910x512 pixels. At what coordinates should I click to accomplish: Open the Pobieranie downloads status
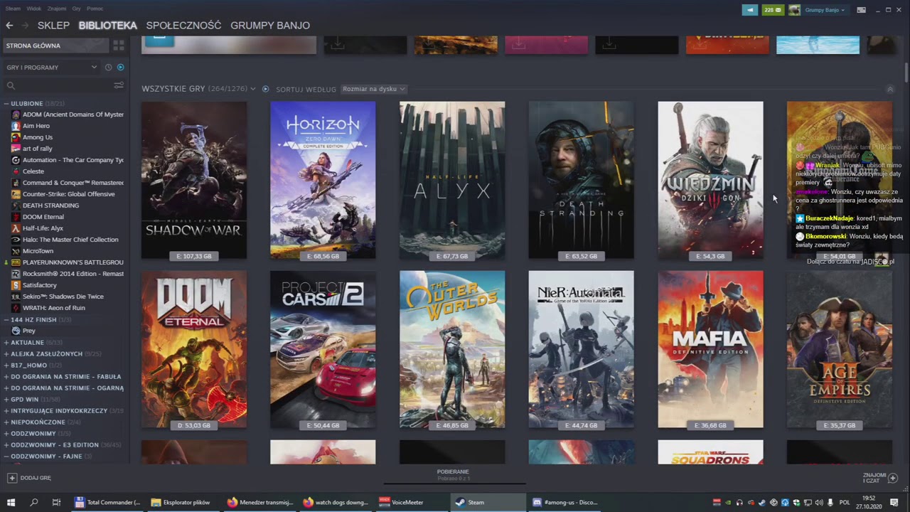pyautogui.click(x=453, y=474)
